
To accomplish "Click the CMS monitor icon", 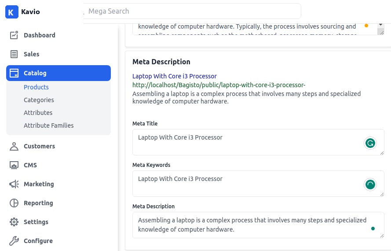I will 14,165.
